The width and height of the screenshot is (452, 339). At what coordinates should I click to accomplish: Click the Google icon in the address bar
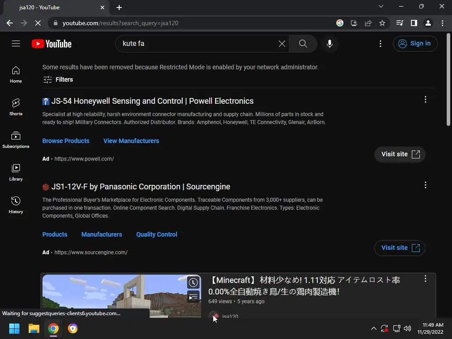click(x=339, y=23)
